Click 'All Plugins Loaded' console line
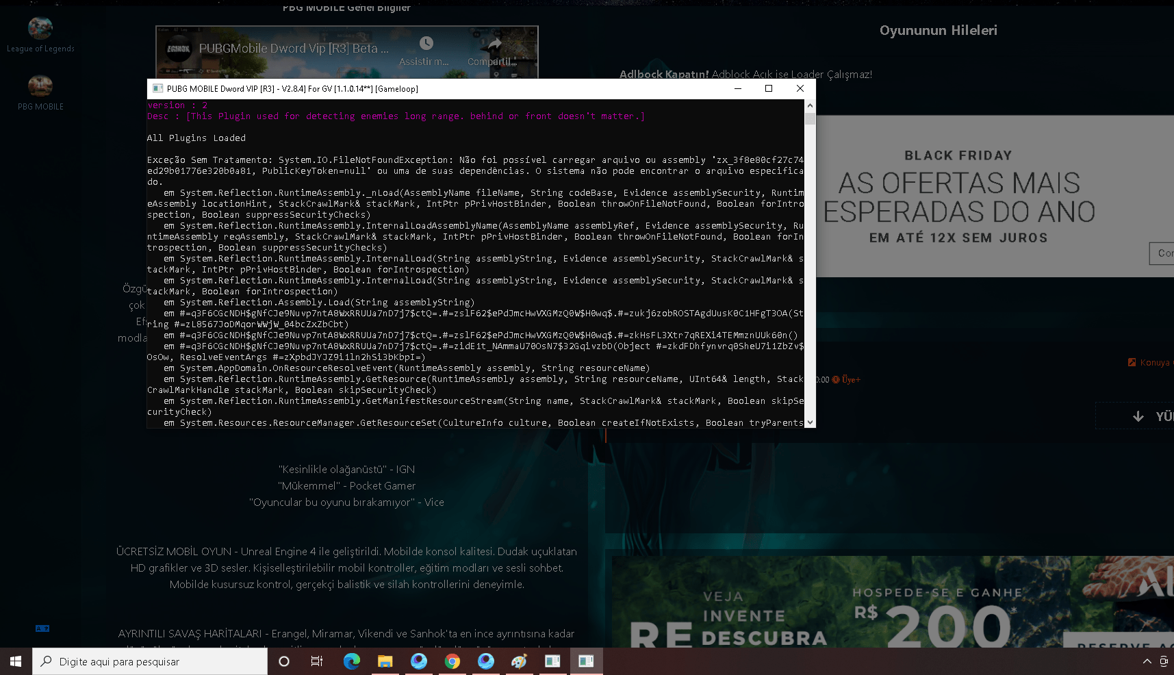1174x675 pixels. click(196, 138)
